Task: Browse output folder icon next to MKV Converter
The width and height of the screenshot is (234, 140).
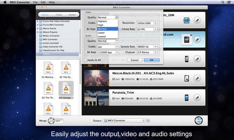Action: (x=148, y=121)
